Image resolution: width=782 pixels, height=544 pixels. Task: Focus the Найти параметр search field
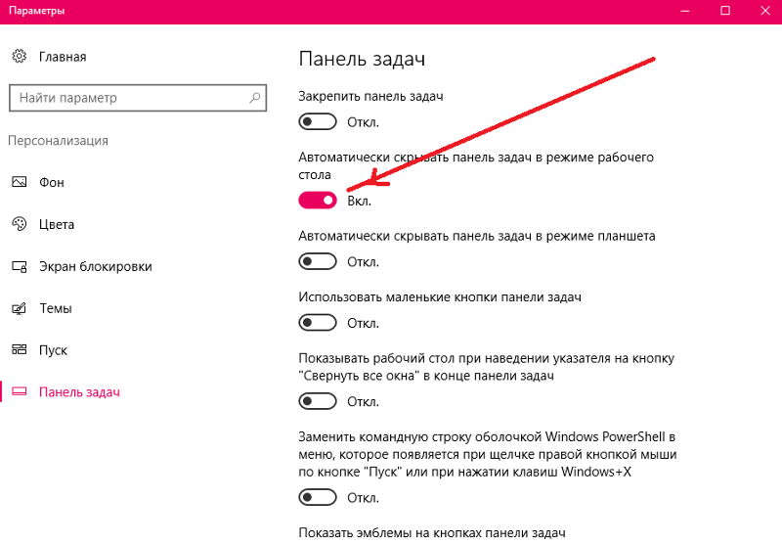pyautogui.click(x=138, y=98)
